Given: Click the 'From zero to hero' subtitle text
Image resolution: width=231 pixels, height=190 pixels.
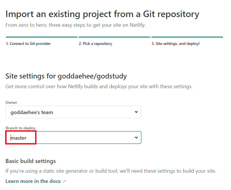Looking at the screenshot, I should (x=76, y=25).
